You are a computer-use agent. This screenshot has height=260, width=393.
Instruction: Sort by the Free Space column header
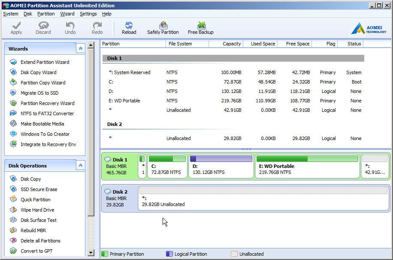(294, 44)
